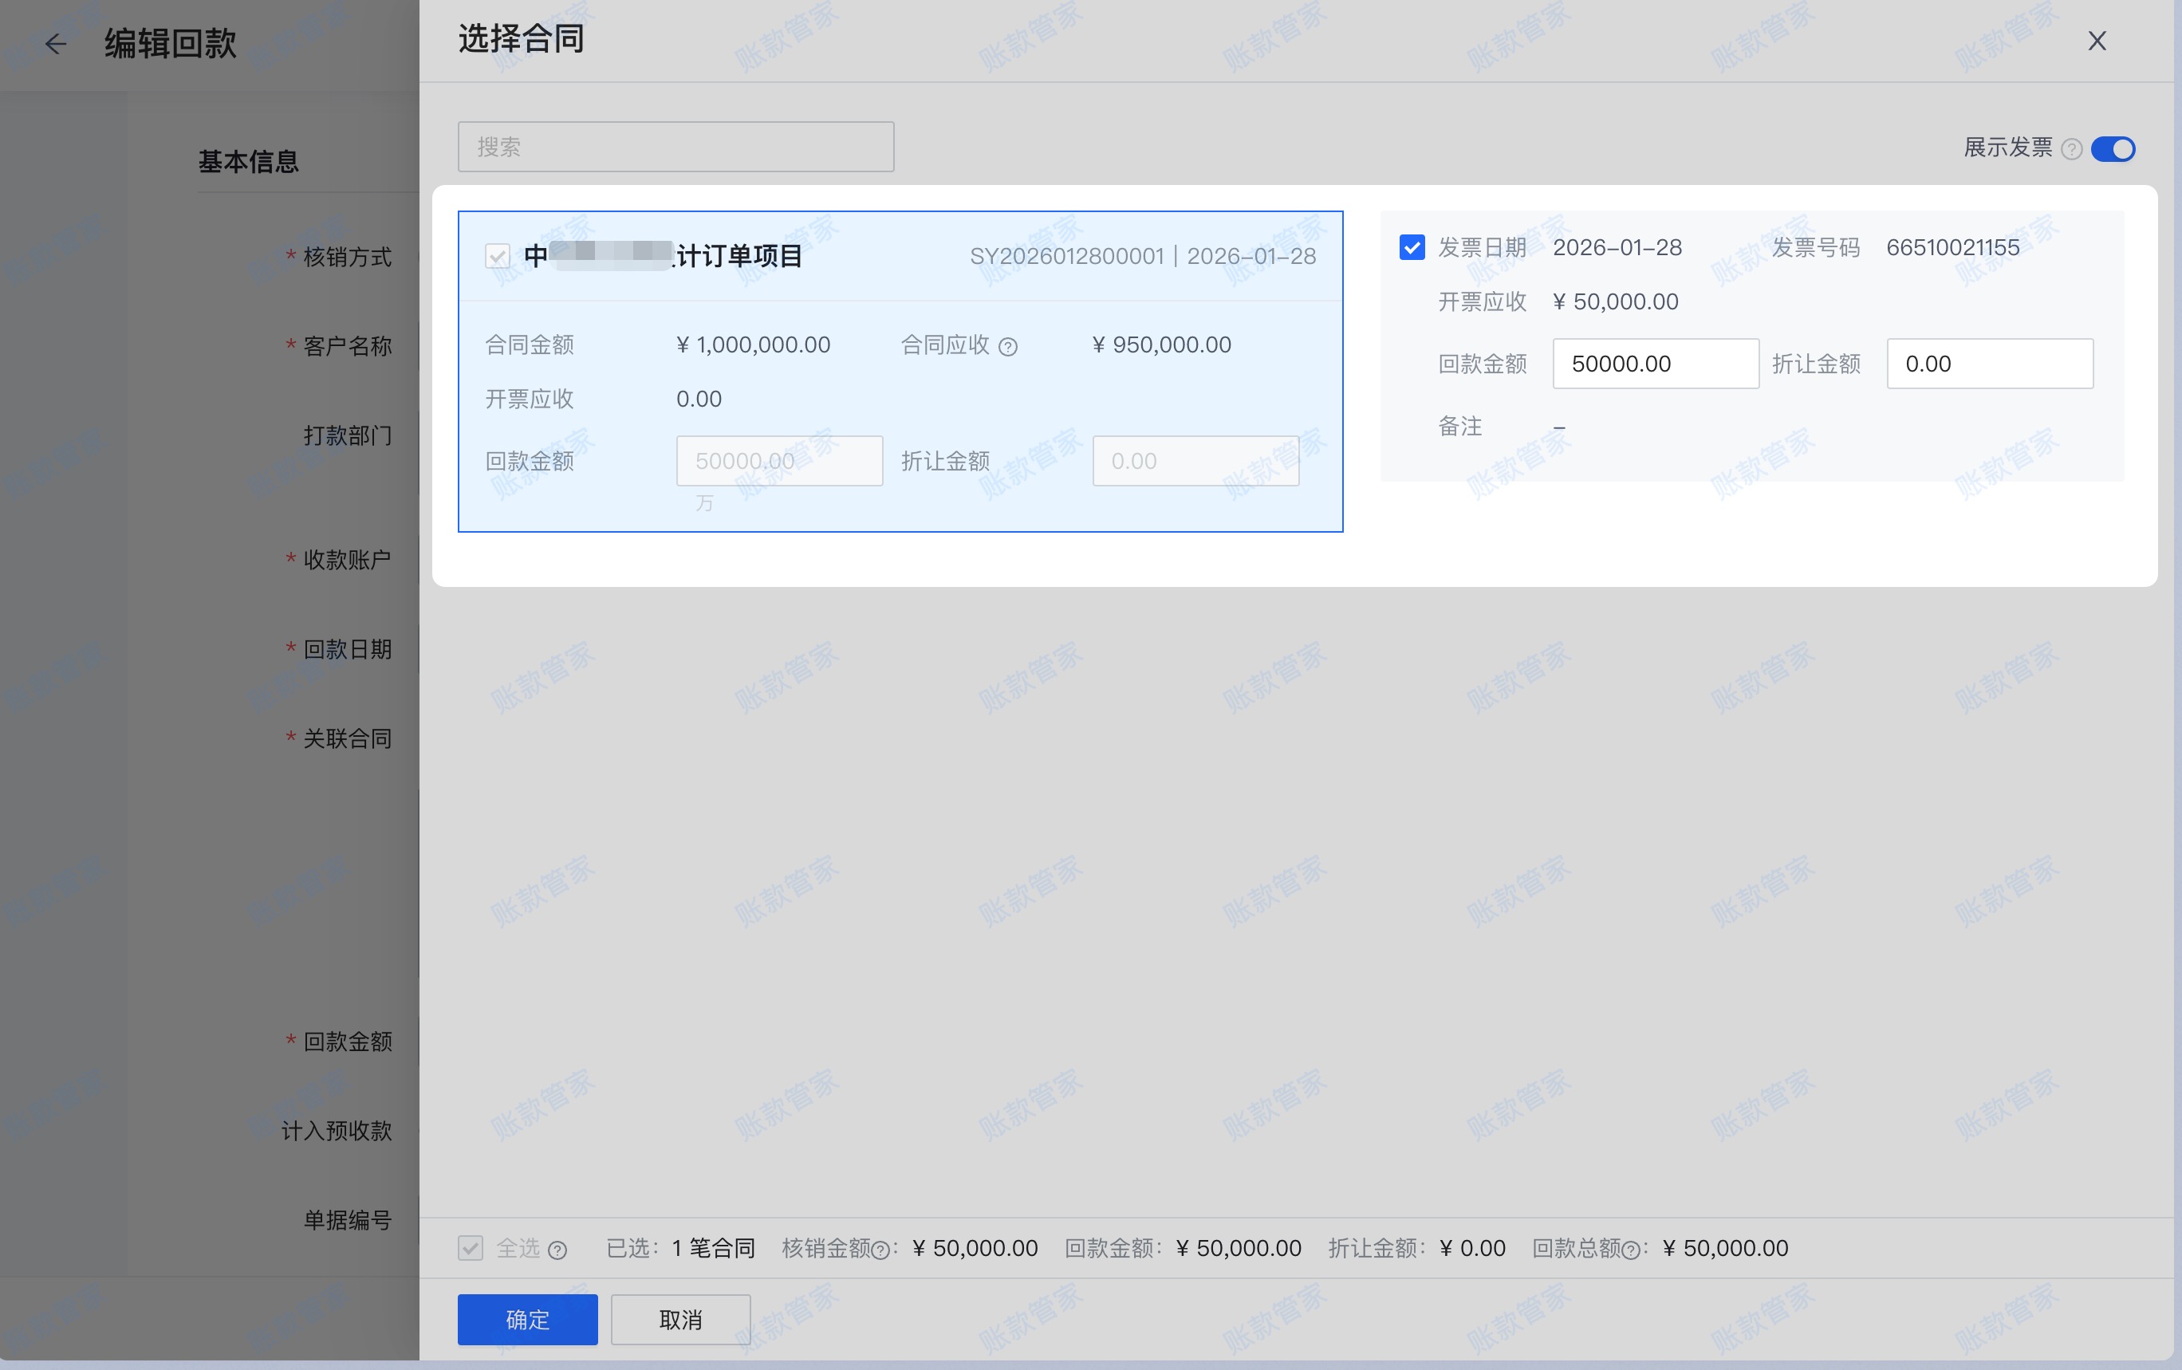Click the 核销方式 label in background form

347,258
